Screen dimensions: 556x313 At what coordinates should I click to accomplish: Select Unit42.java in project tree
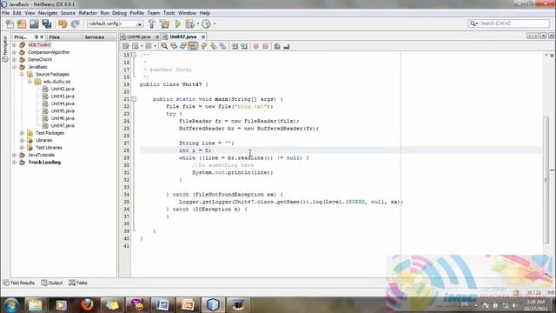click(x=63, y=89)
